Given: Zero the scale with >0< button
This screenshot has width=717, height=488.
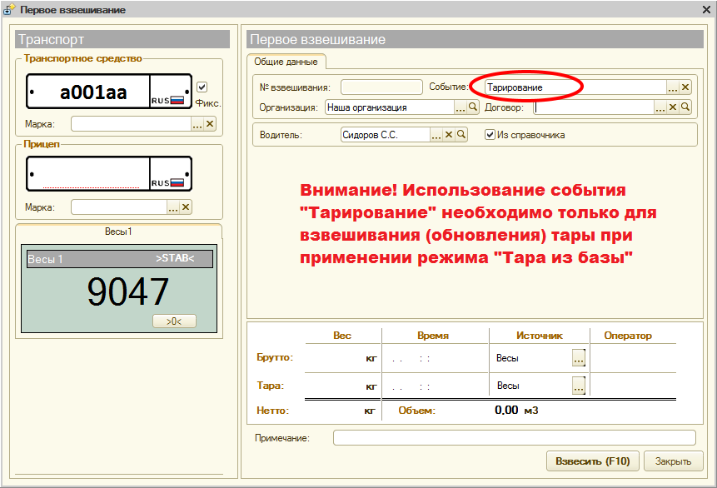Looking at the screenshot, I should tap(174, 321).
